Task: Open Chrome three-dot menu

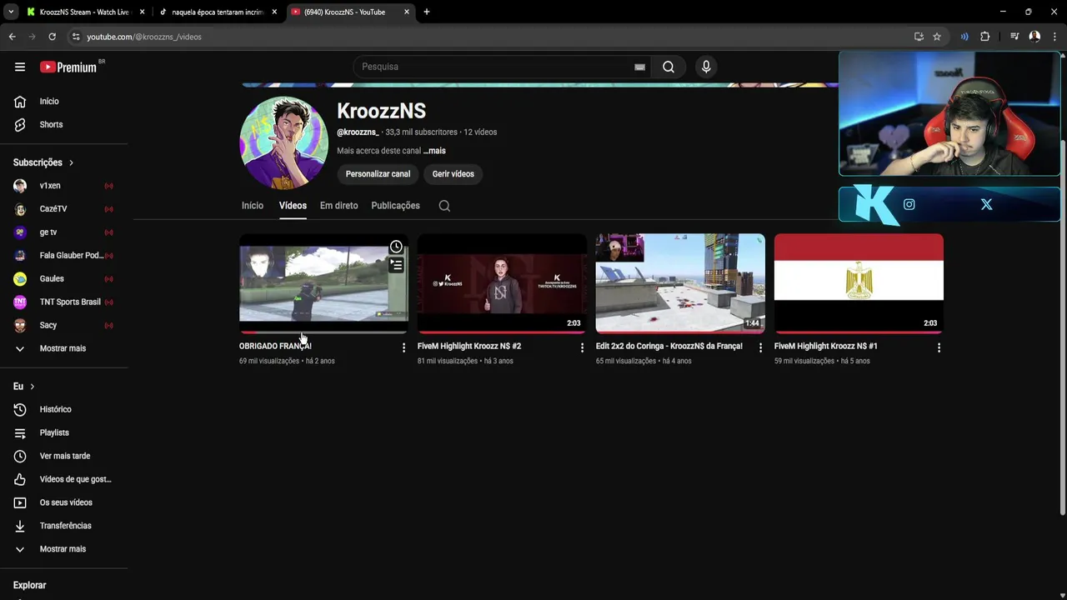Action: tap(1054, 37)
